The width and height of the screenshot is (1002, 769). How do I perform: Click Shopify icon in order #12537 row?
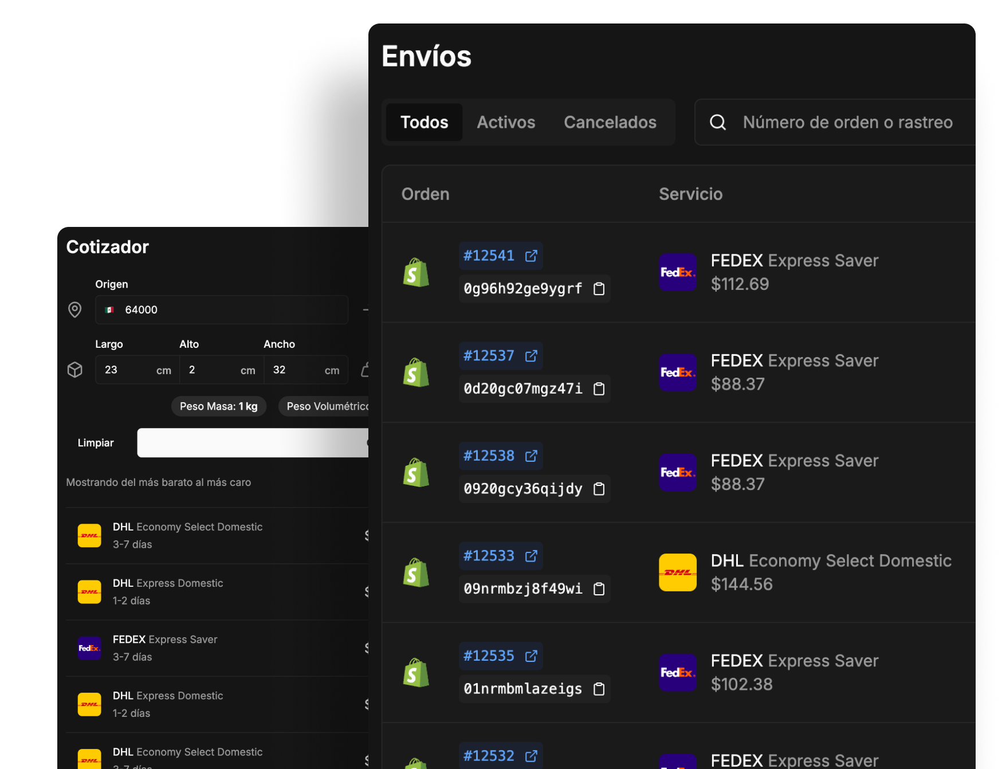click(x=416, y=372)
